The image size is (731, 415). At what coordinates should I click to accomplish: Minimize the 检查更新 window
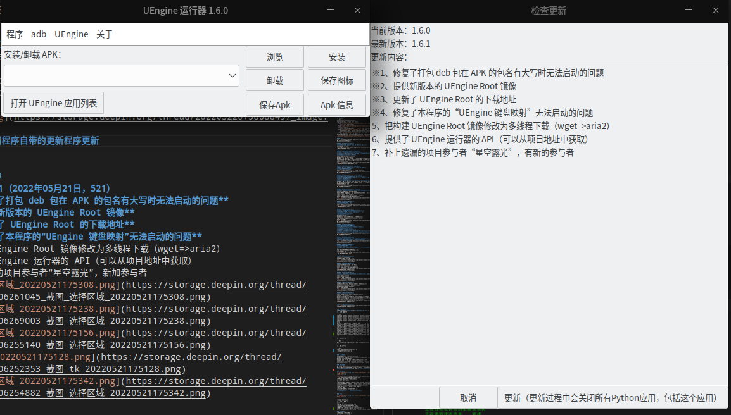[x=689, y=10]
